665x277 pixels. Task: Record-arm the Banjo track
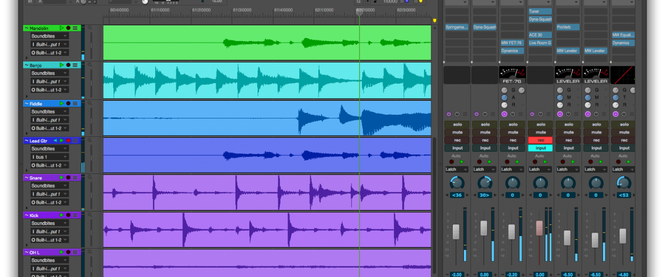[x=69, y=65]
